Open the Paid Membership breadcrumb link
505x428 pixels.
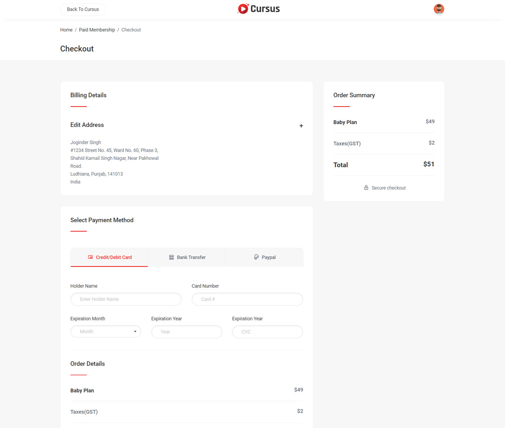[97, 30]
